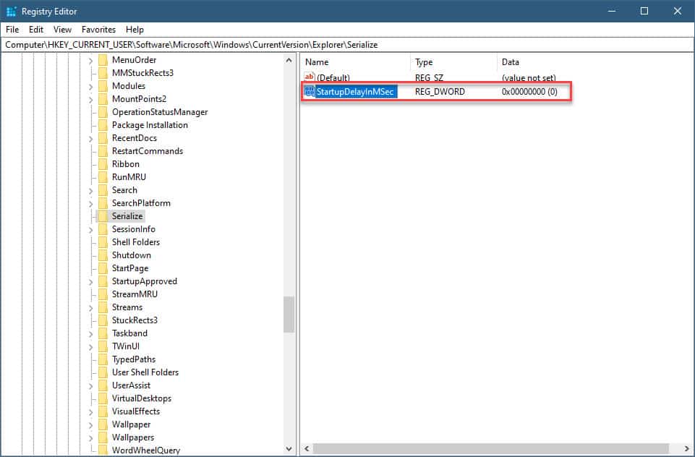Select the StartupApproved key label
This screenshot has width=695, height=457.
point(145,281)
